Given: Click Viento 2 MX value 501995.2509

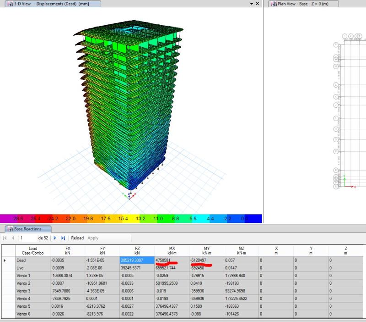Looking at the screenshot, I should point(172,283).
